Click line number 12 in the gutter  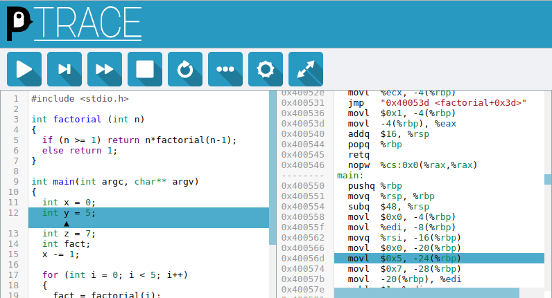(x=13, y=213)
